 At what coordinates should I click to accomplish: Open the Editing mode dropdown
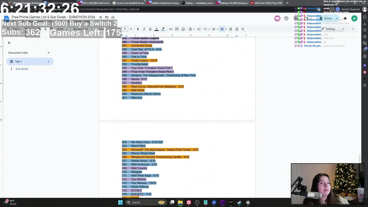[333, 29]
